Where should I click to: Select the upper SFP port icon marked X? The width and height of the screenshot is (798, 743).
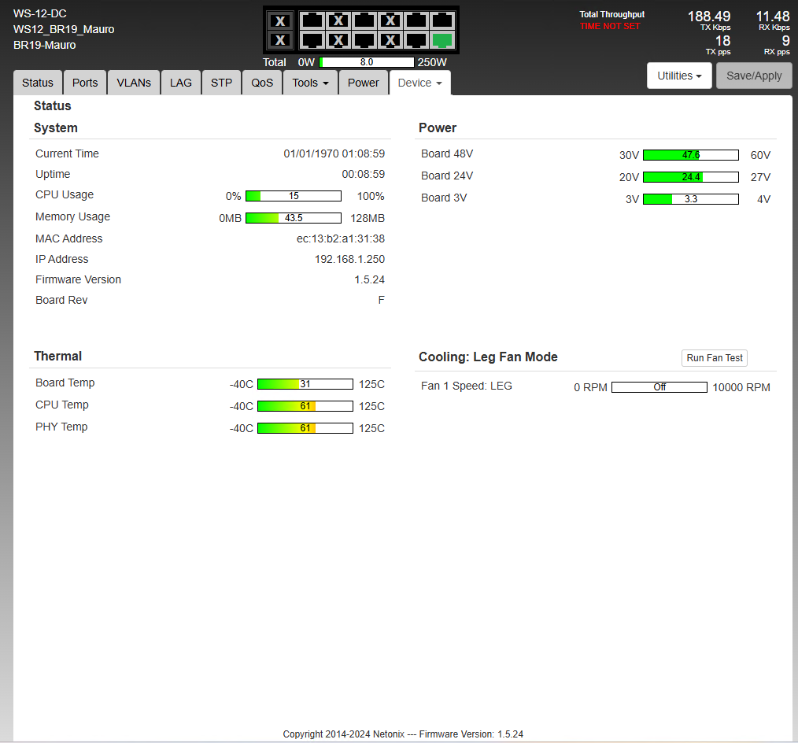click(280, 21)
